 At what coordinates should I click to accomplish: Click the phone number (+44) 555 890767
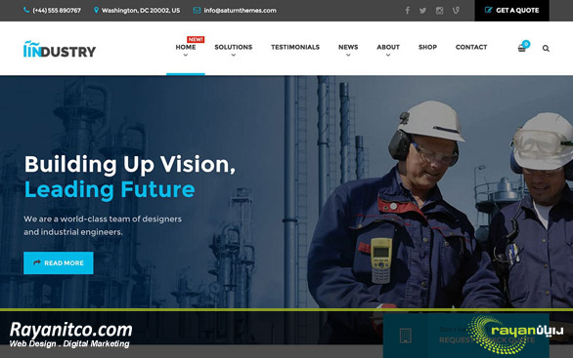click(x=57, y=11)
